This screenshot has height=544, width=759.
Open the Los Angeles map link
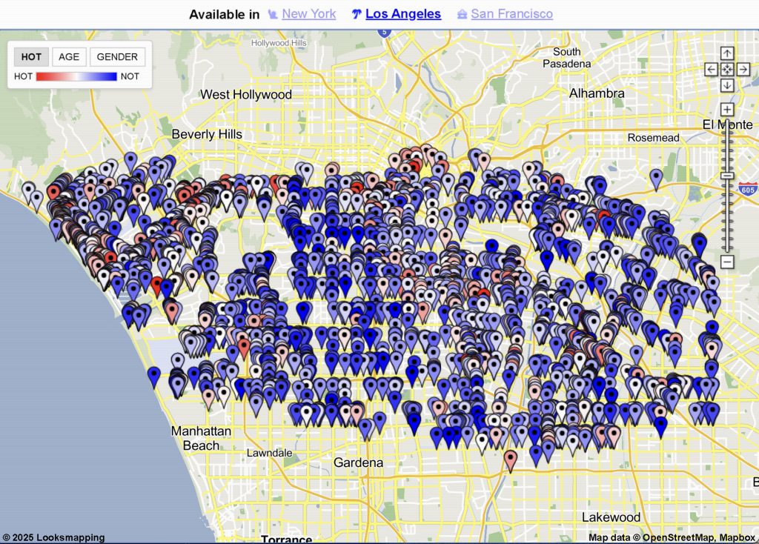pos(403,14)
